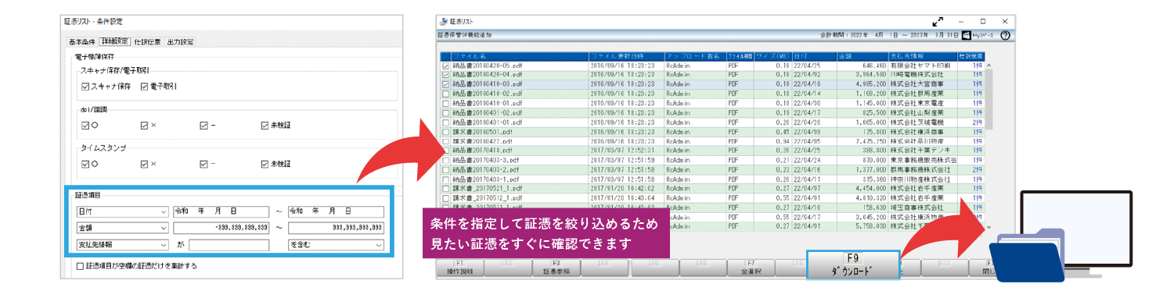The image size is (1174, 298).
Task: Check row 請求書20180501.pdf
Action: pyautogui.click(x=446, y=131)
